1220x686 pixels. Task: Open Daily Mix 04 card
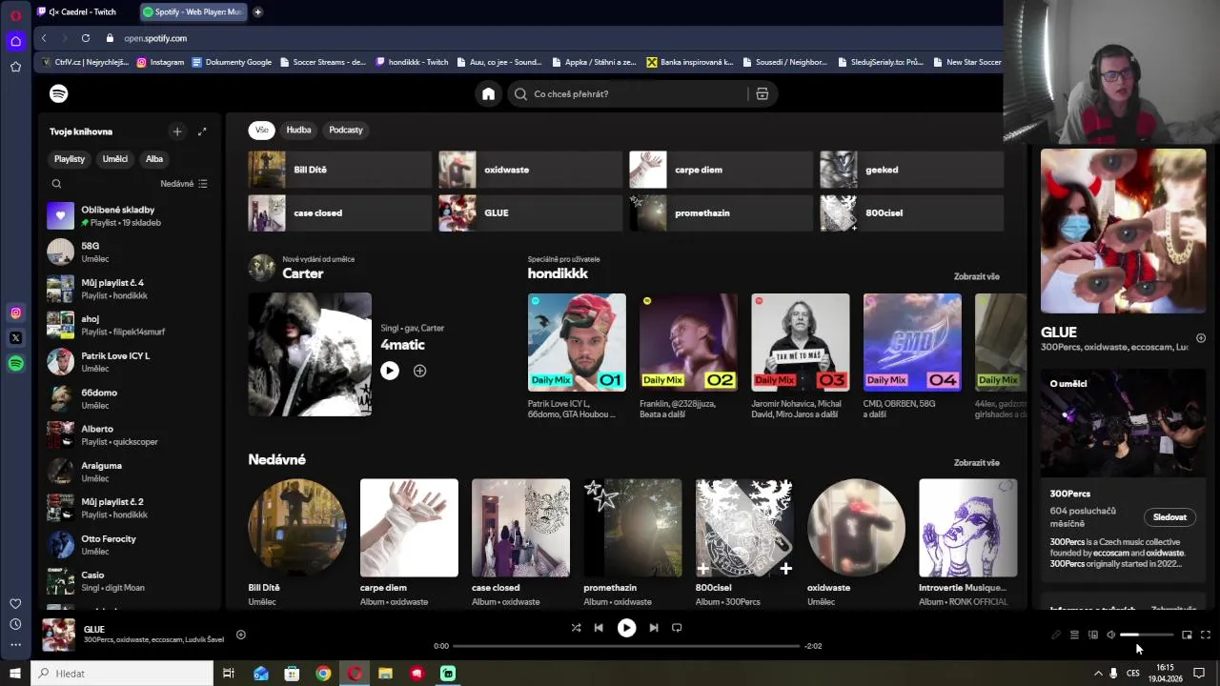pos(912,356)
